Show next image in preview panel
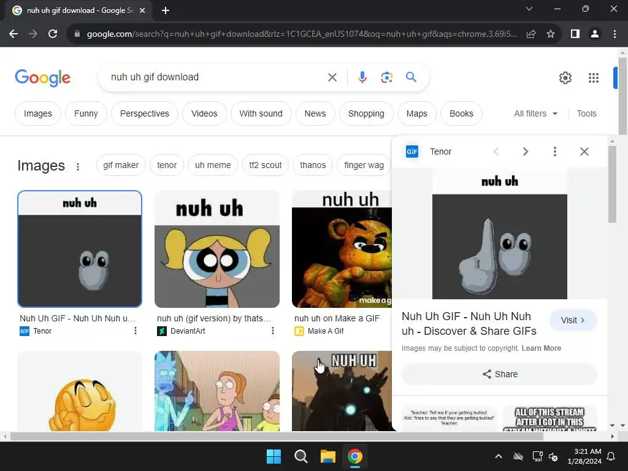This screenshot has width=628, height=471. (526, 151)
